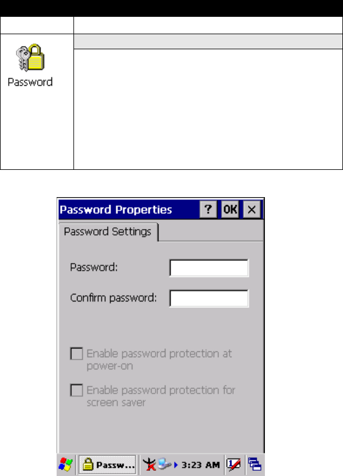Select the Password Settings tab
The width and height of the screenshot is (343, 476).
click(x=108, y=232)
